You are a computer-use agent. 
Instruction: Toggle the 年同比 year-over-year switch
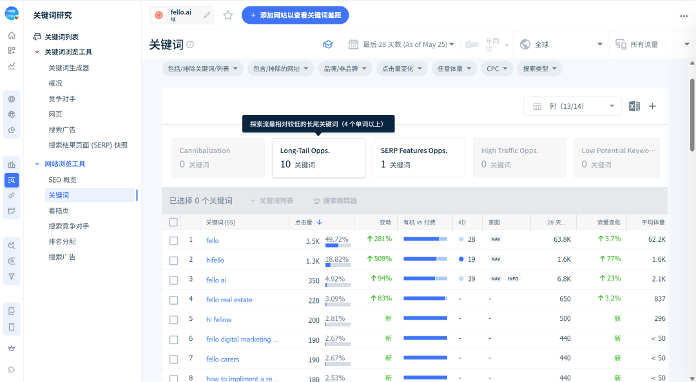pos(472,44)
